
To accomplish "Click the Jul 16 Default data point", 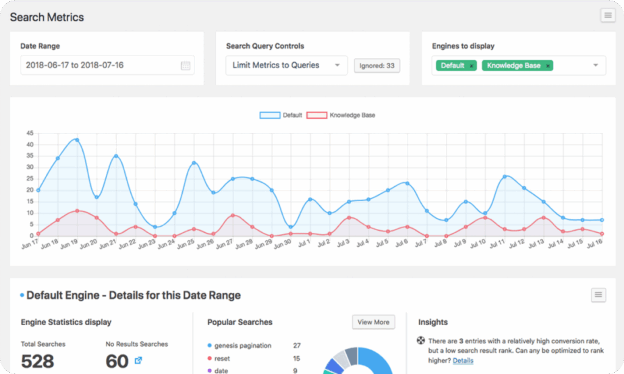I will click(x=602, y=220).
